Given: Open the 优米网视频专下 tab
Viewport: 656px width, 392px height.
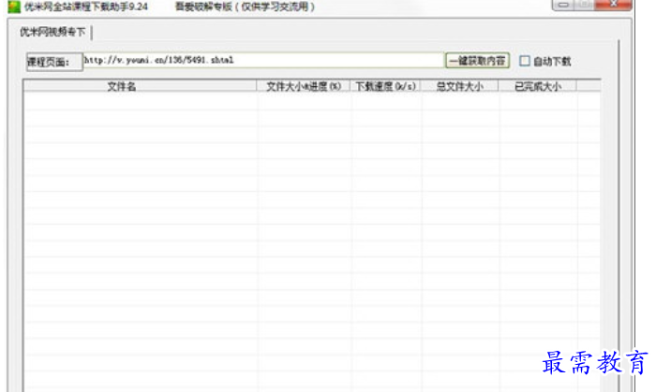Looking at the screenshot, I should point(52,32).
